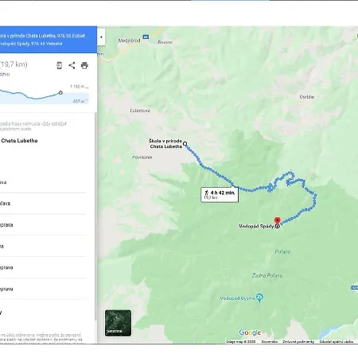Click the Google logo on map
This screenshot has height=358, width=358.
click(x=250, y=333)
